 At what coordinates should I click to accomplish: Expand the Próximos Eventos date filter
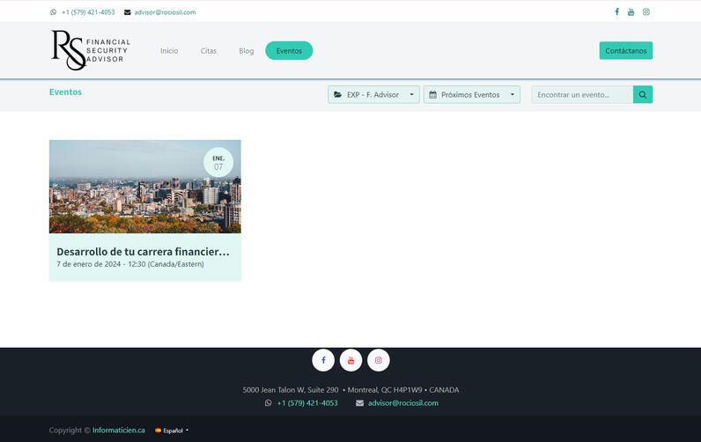[x=471, y=94]
